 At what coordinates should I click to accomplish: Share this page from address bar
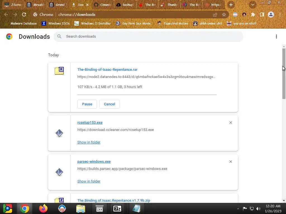(x=215, y=14)
